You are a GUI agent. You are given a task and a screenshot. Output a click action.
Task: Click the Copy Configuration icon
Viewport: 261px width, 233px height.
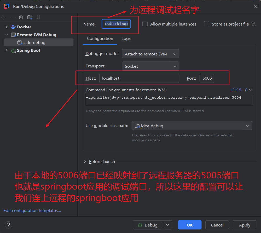[21, 17]
